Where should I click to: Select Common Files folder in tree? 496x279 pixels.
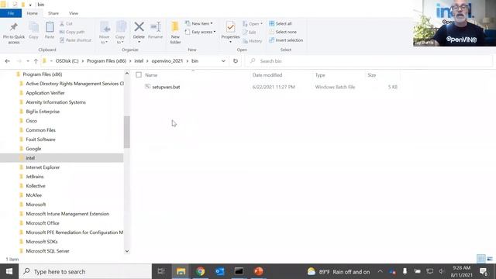[x=40, y=130]
